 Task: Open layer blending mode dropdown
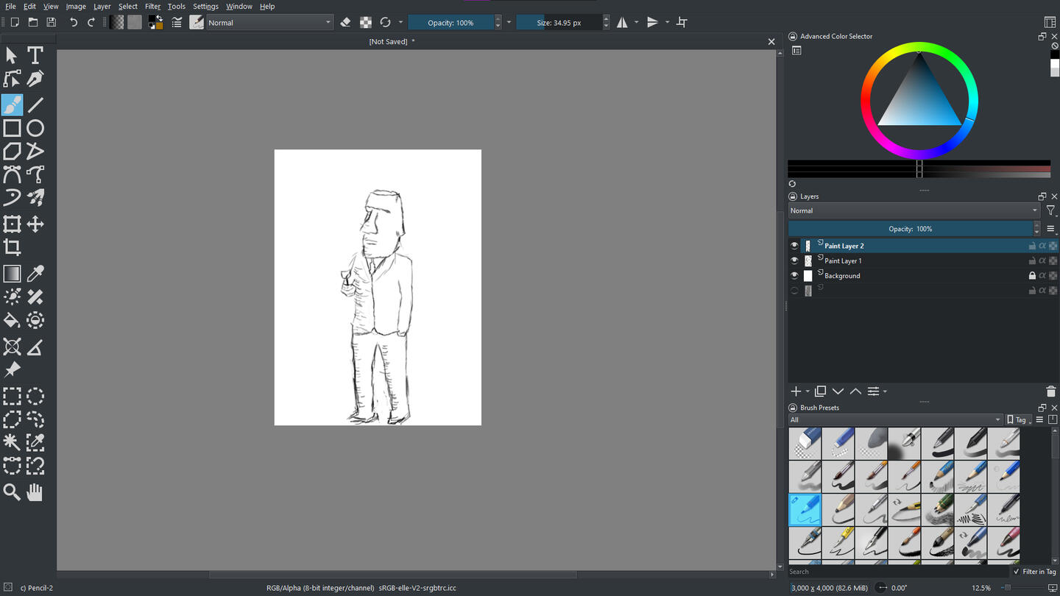tap(913, 210)
